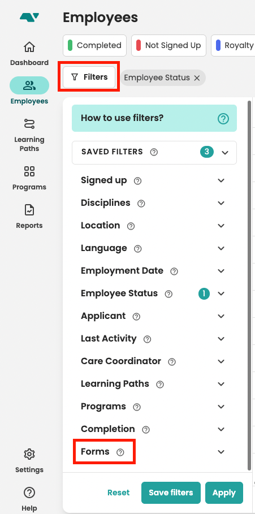Open the Dashboard home icon
Viewport: 255px width, 514px height.
click(29, 47)
